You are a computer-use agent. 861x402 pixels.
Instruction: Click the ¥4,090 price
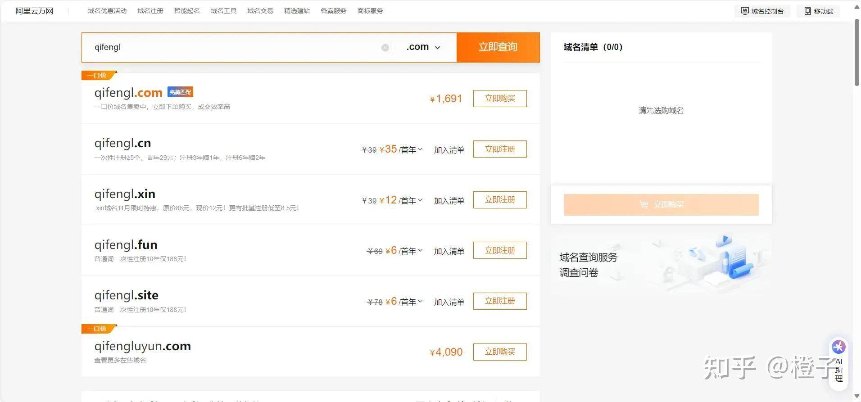[446, 352]
